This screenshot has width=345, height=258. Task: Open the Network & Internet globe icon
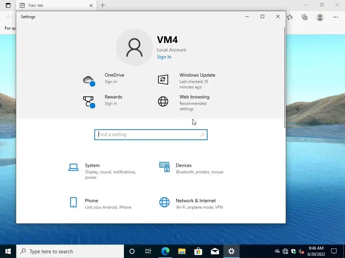[164, 202]
